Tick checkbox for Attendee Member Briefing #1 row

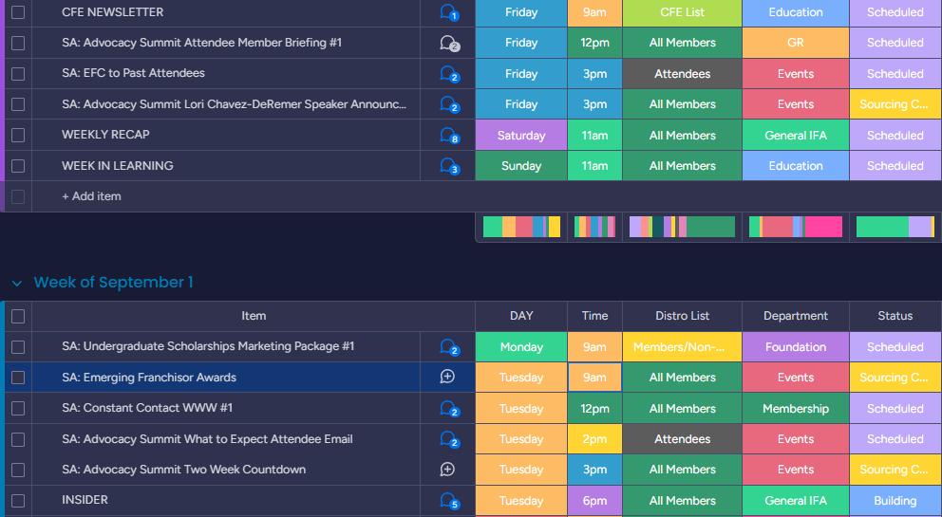click(x=18, y=43)
